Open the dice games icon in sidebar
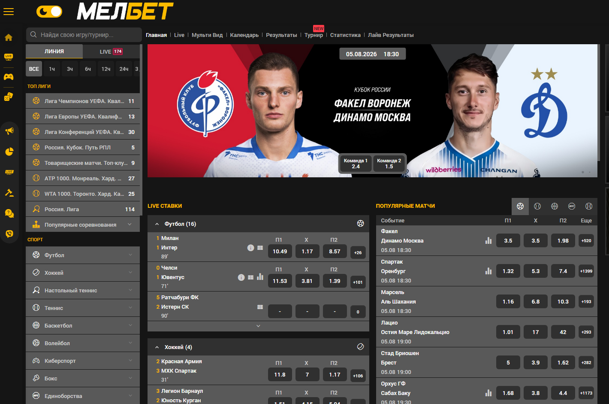This screenshot has width=609, height=404. click(9, 97)
